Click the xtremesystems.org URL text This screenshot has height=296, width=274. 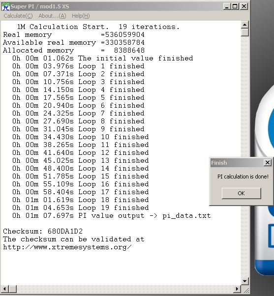67,247
